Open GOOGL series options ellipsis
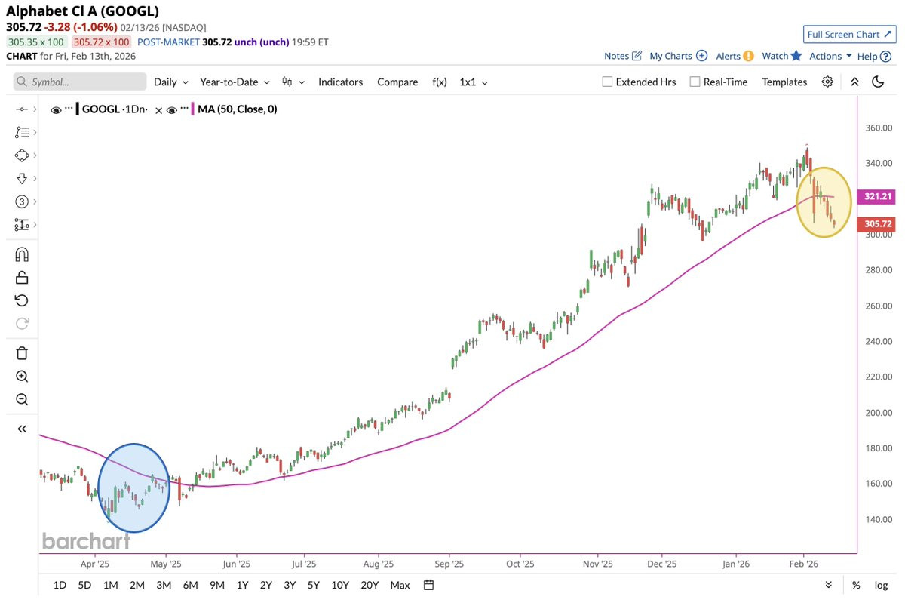905x606 pixels. (x=69, y=109)
